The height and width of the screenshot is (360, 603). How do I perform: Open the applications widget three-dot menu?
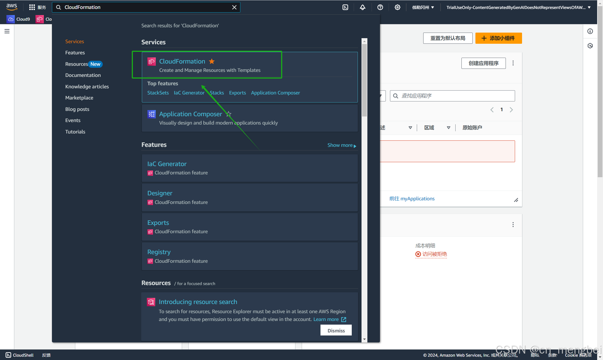click(x=513, y=63)
